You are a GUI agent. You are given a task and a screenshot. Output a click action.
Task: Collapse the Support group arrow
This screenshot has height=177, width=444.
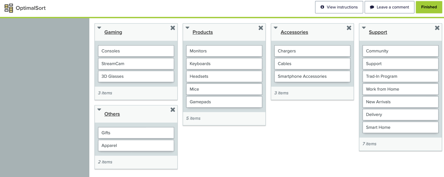pyautogui.click(x=364, y=28)
